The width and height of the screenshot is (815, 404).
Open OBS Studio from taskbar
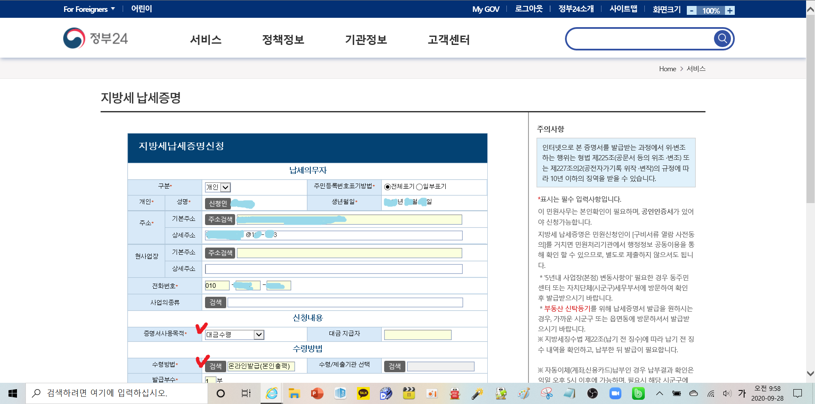pyautogui.click(x=593, y=393)
